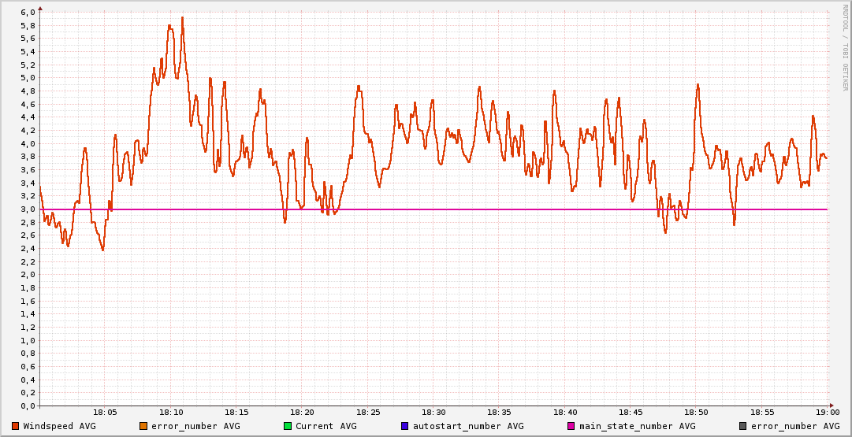Click the RRDTOOL / TOBI OETIKER watermark

[844, 47]
